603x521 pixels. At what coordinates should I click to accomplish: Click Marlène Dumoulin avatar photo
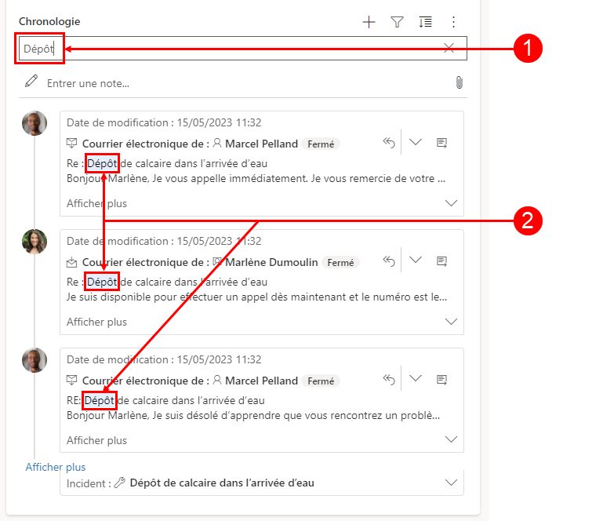(35, 242)
